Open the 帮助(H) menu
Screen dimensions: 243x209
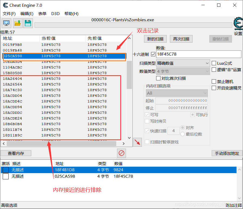pos(71,14)
